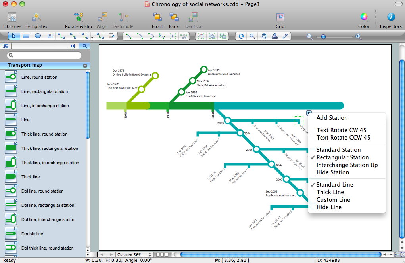The width and height of the screenshot is (405, 263).
Task: Click the Rotate & Flip tool
Action: (x=78, y=20)
